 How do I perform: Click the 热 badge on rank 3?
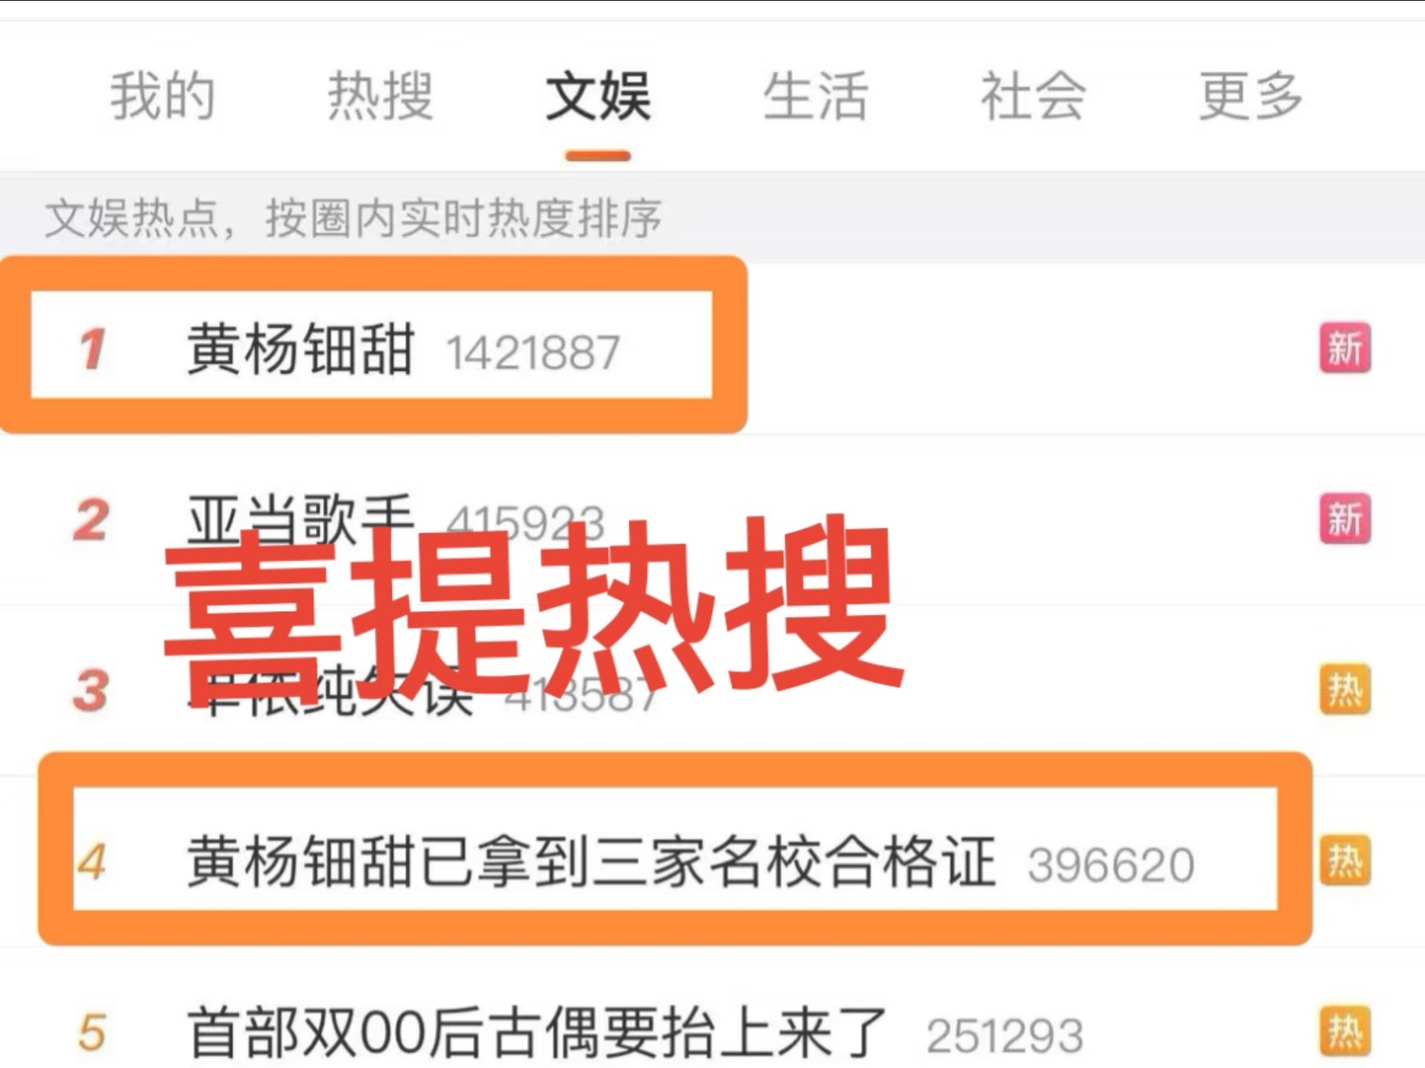coord(1345,690)
